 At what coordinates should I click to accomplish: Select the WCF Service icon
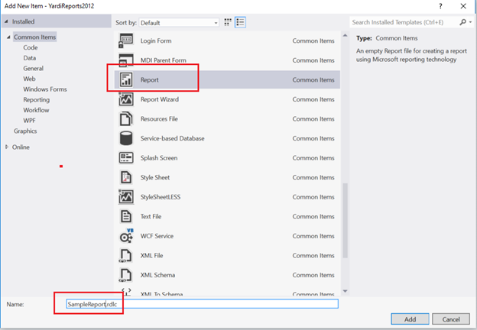coord(126,236)
